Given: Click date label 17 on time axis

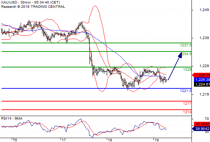Looking at the screenshot, I should point(64,140).
